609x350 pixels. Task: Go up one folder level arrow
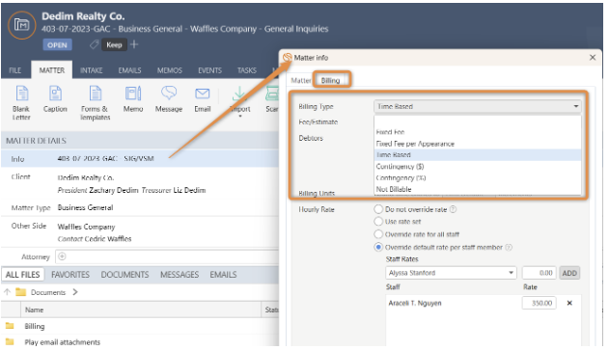tap(7, 292)
